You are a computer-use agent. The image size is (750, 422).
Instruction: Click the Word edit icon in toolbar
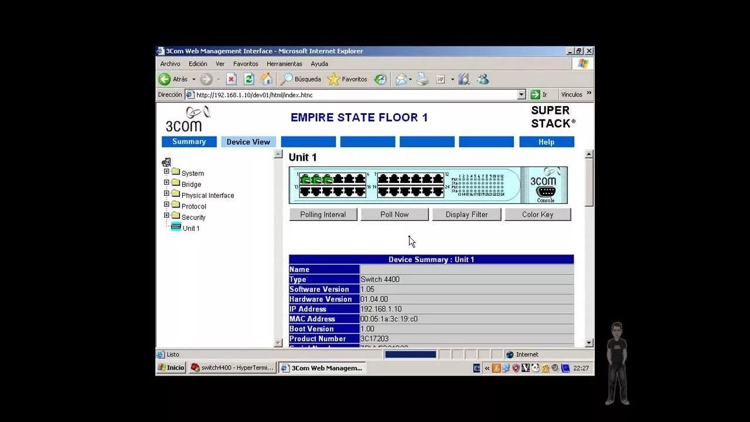pos(441,79)
